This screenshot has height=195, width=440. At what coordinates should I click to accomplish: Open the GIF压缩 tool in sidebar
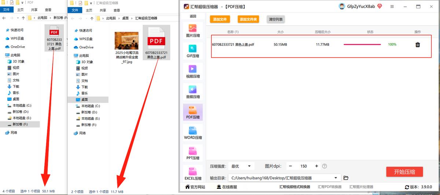[193, 50]
